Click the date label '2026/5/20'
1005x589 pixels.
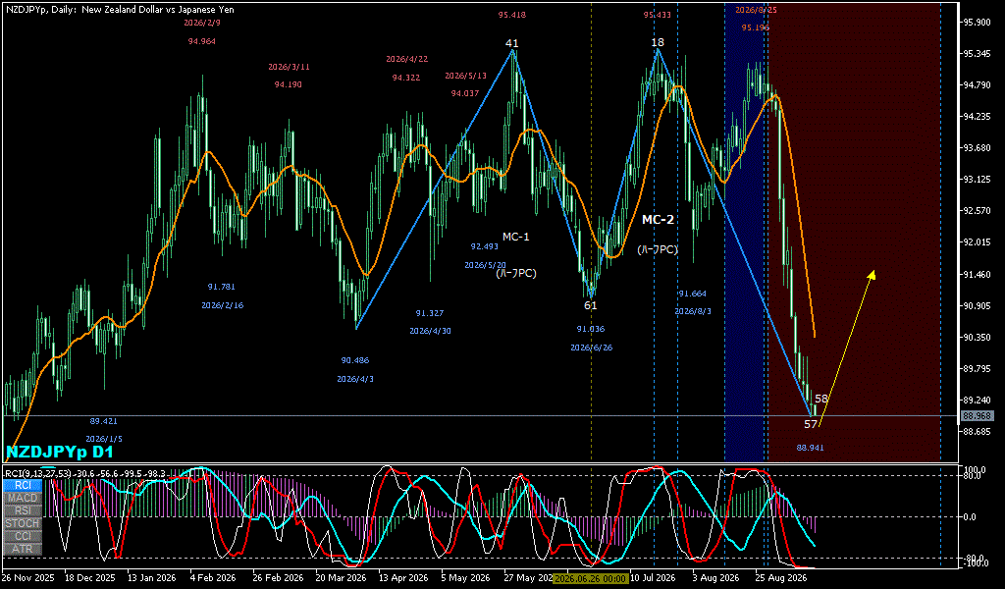pyautogui.click(x=485, y=265)
